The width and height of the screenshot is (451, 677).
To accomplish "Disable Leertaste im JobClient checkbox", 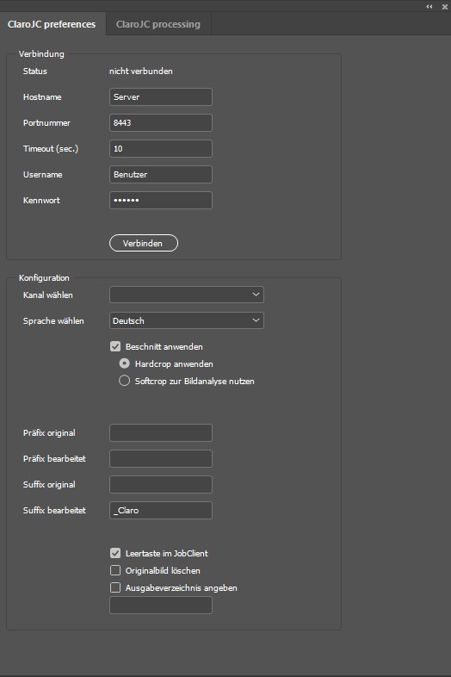I will (115, 553).
